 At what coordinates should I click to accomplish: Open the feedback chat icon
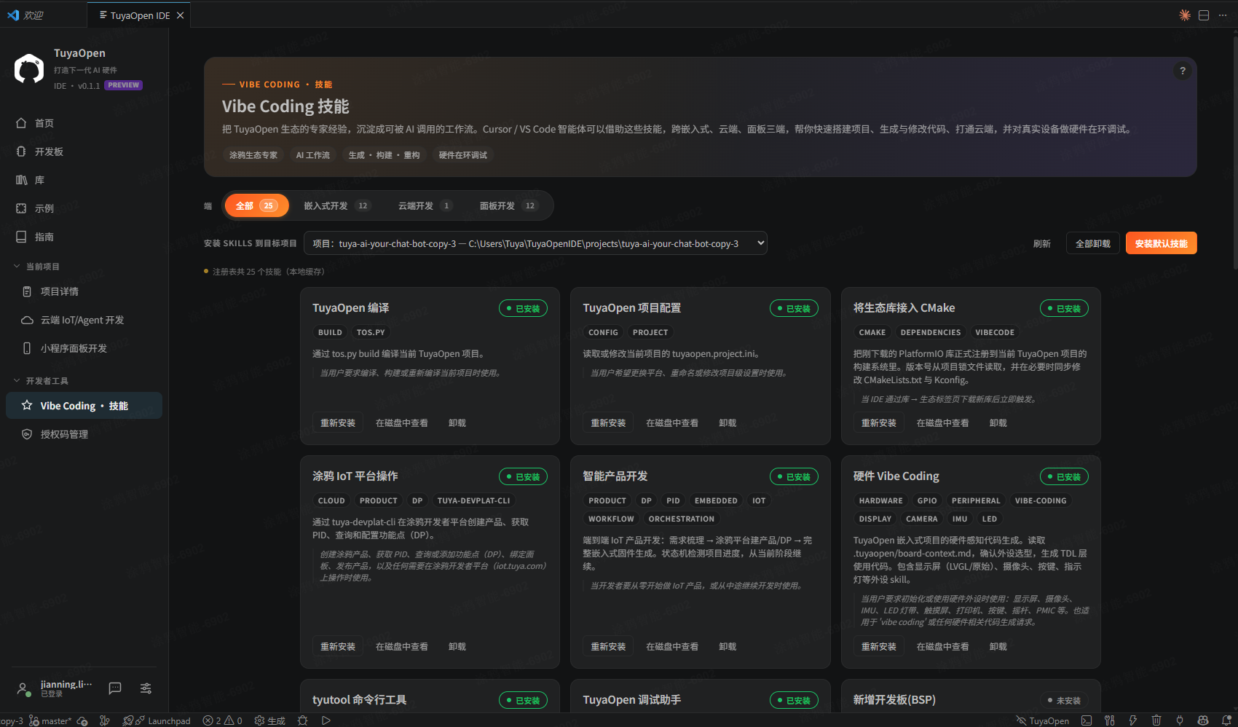pos(115,688)
